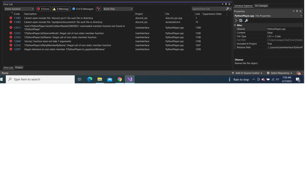Image resolution: width=308 pixels, height=173 pixels.
Task: Click error icon of the C2597 row
Action: click(11, 49)
